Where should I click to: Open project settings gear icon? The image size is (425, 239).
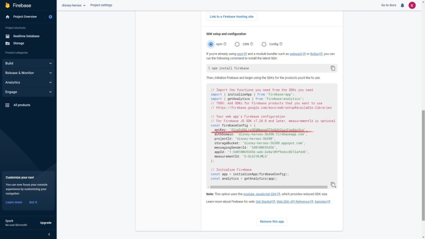click(50, 17)
